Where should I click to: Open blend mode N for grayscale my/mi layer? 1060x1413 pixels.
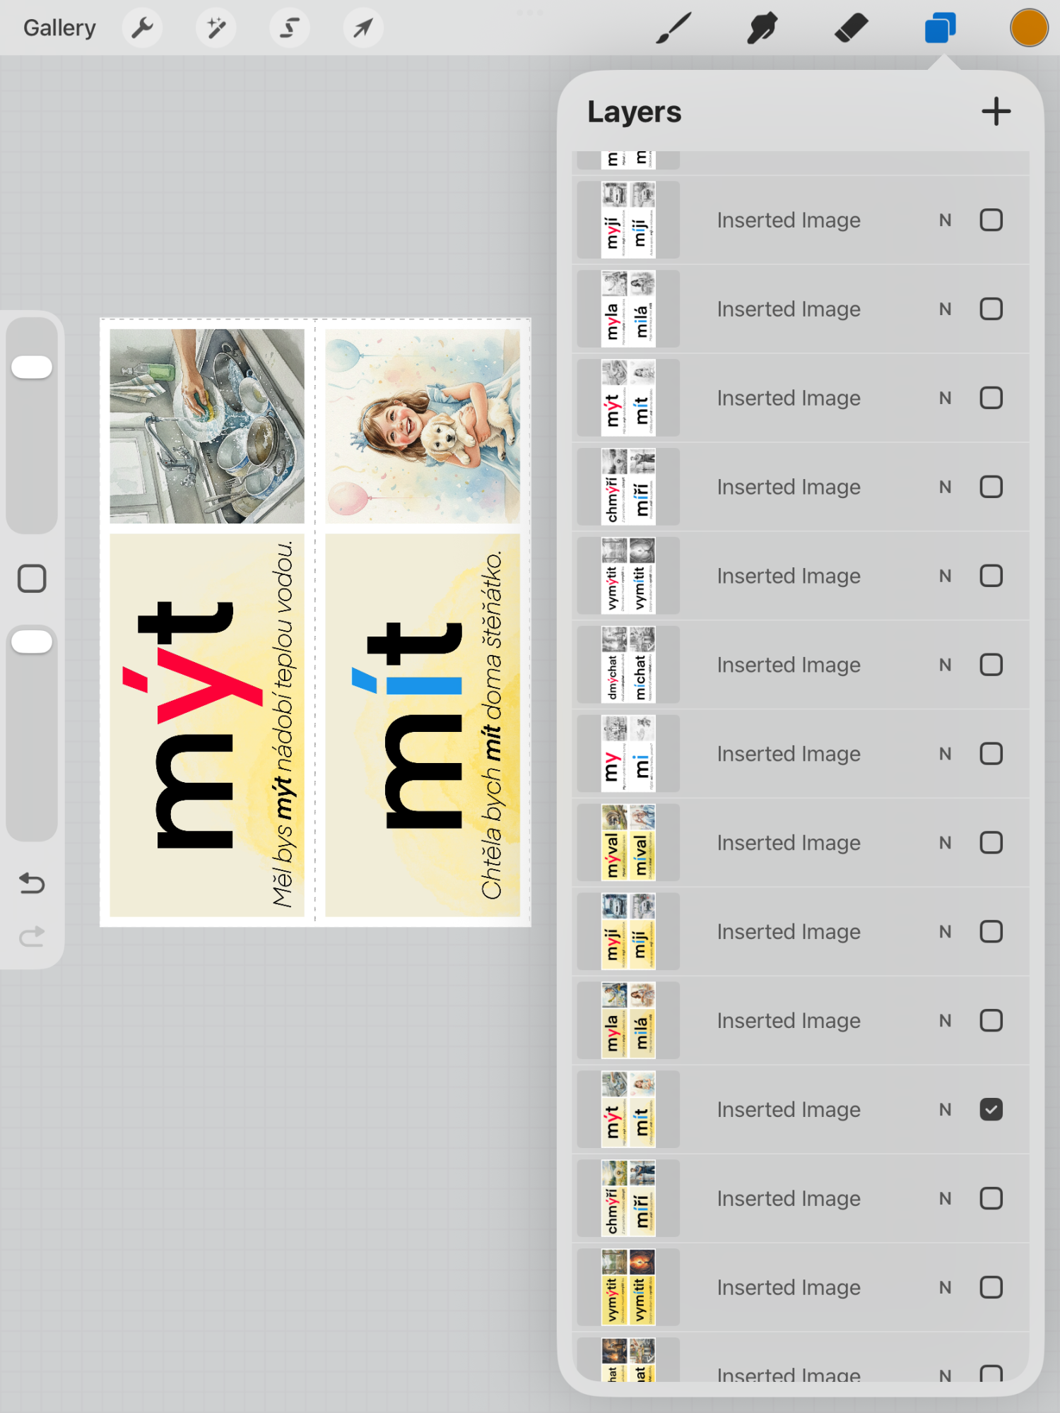[x=945, y=754]
